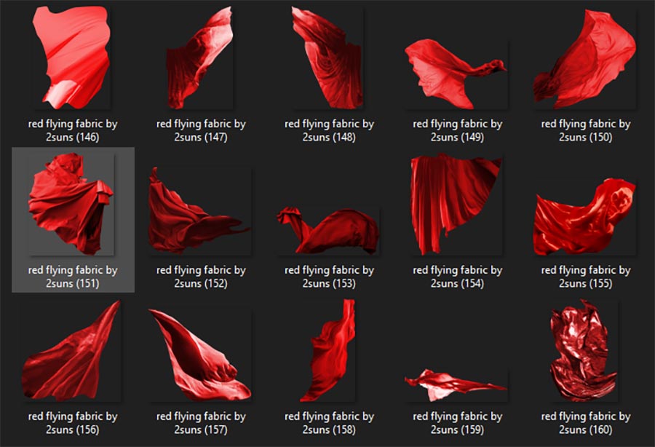The width and height of the screenshot is (655, 447).
Task: Click file name 'red flying fabric by 2suns (159)'
Action: (458, 423)
